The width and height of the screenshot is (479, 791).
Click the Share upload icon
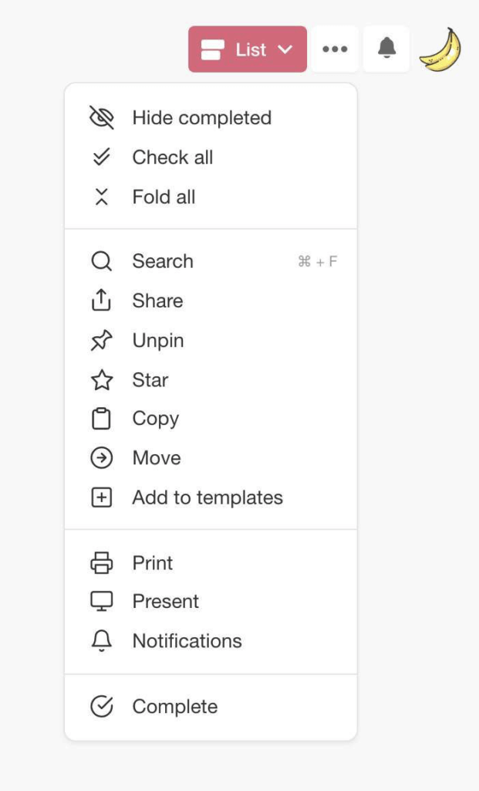[102, 301]
